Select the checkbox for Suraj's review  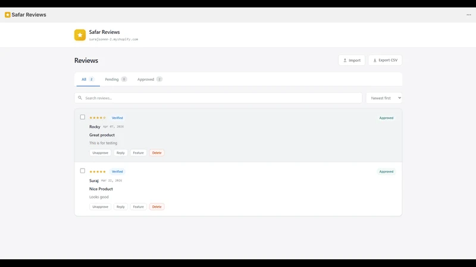(x=83, y=171)
